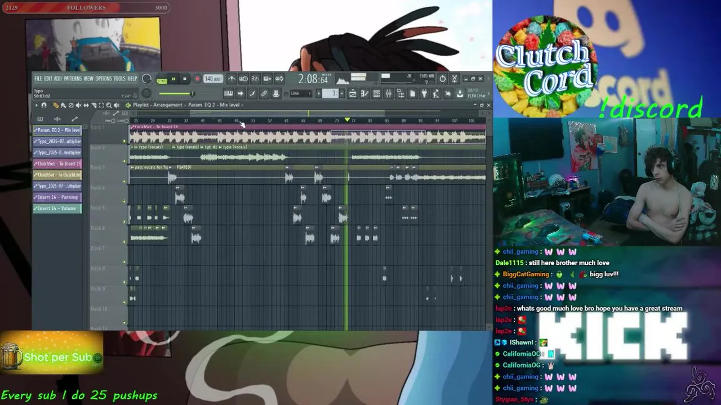Click the stamp tool icon
This screenshot has width=721, height=405.
pyautogui.click(x=276, y=93)
